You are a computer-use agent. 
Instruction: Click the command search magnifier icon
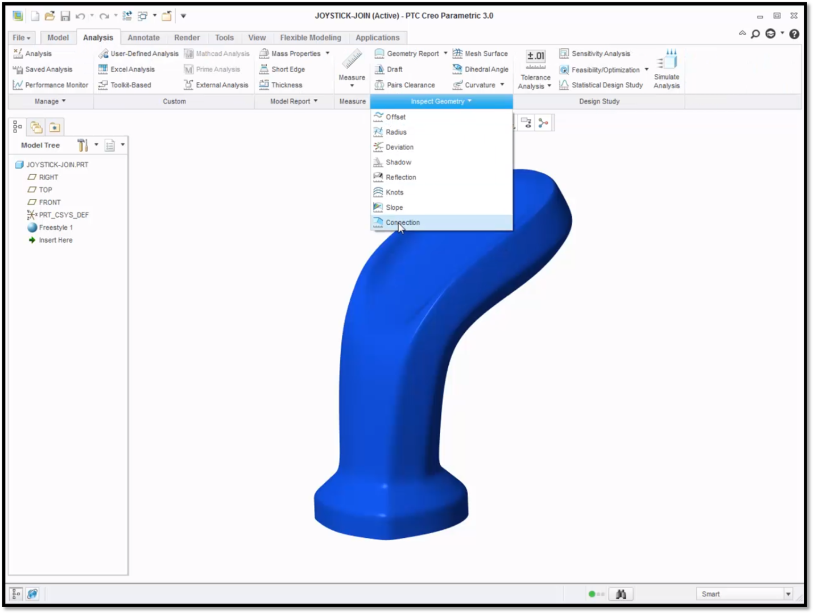click(755, 34)
